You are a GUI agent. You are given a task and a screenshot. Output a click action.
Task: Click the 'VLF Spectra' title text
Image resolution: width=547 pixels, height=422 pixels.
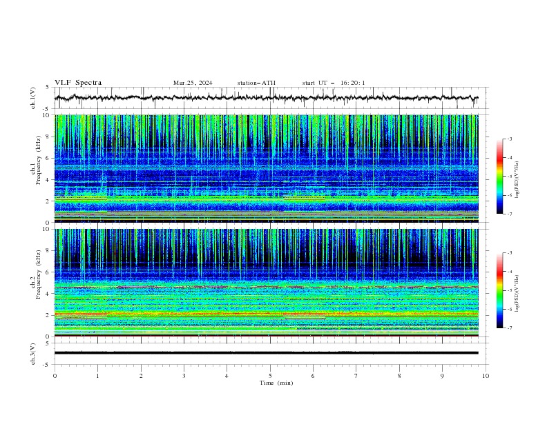point(78,83)
